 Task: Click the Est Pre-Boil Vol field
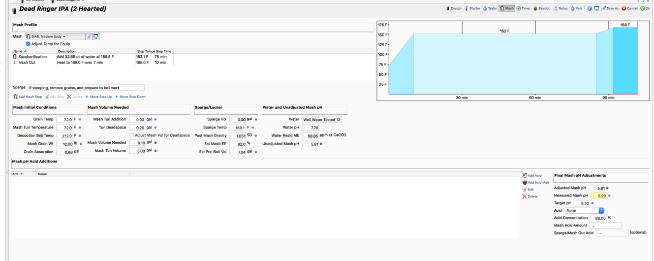(x=238, y=152)
